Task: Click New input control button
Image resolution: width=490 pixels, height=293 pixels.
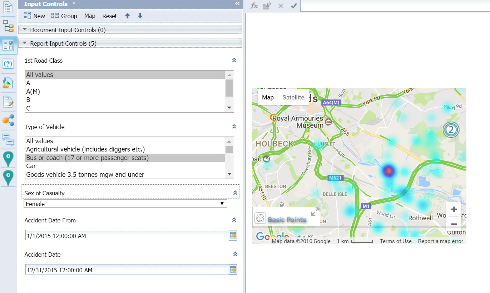Action: pos(34,16)
